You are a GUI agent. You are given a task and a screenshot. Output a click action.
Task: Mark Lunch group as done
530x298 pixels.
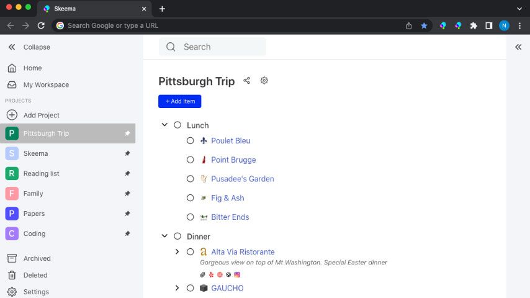coord(177,125)
